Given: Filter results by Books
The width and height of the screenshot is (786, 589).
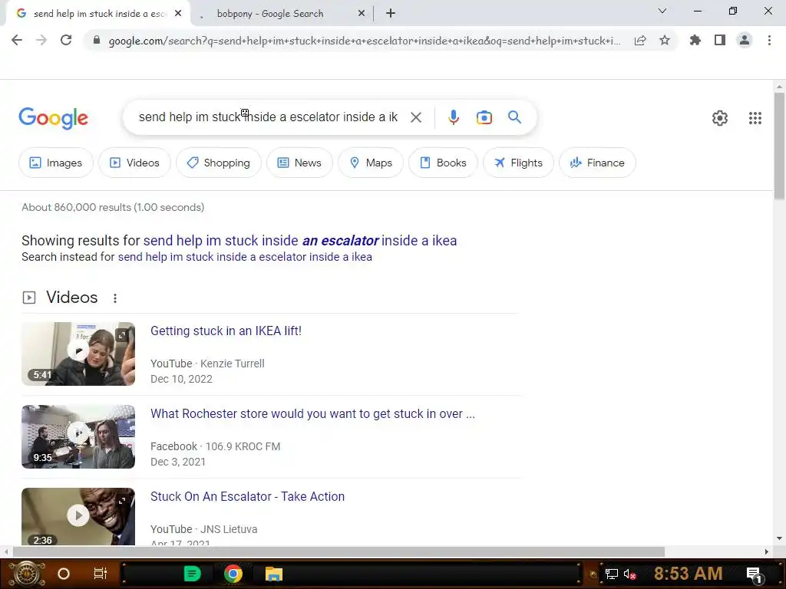Looking at the screenshot, I should click(x=443, y=163).
